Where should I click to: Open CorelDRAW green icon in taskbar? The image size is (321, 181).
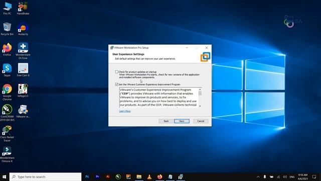click(118, 176)
